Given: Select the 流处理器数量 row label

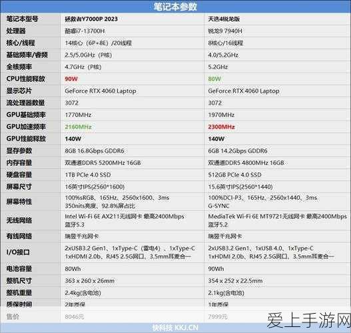Looking at the screenshot, I should [25, 103].
